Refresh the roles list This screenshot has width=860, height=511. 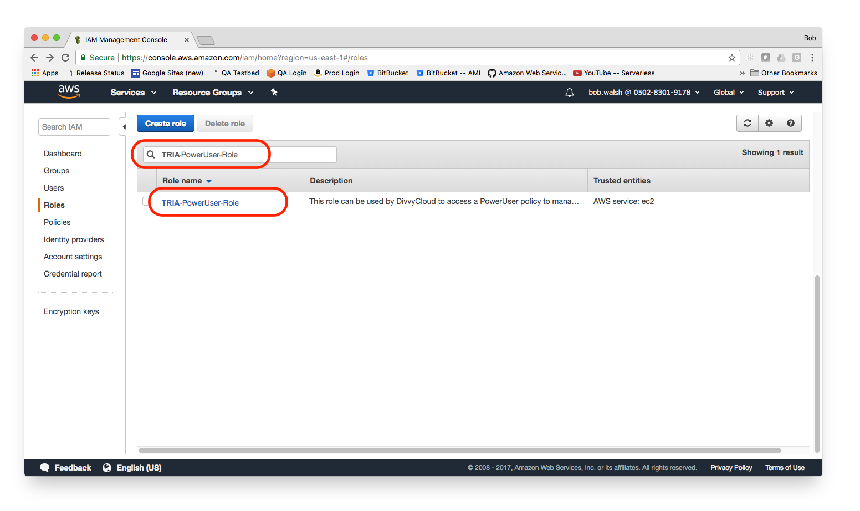pyautogui.click(x=748, y=123)
